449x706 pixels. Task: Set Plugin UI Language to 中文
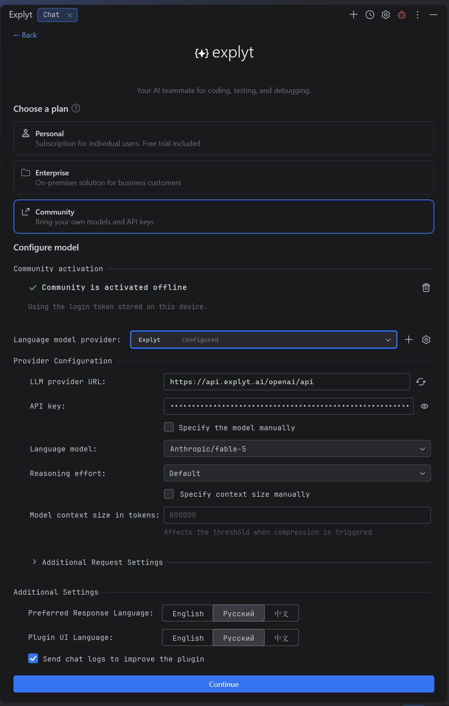pos(281,638)
